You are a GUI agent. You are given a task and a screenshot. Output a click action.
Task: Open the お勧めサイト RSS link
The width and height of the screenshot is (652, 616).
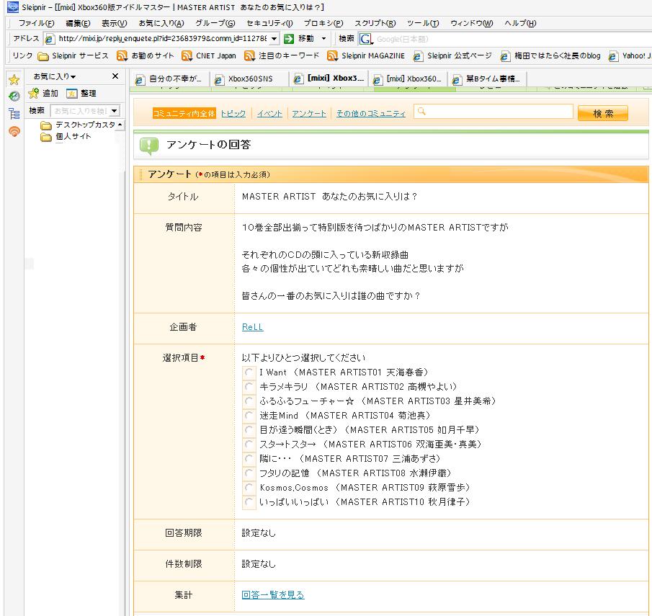[x=145, y=55]
